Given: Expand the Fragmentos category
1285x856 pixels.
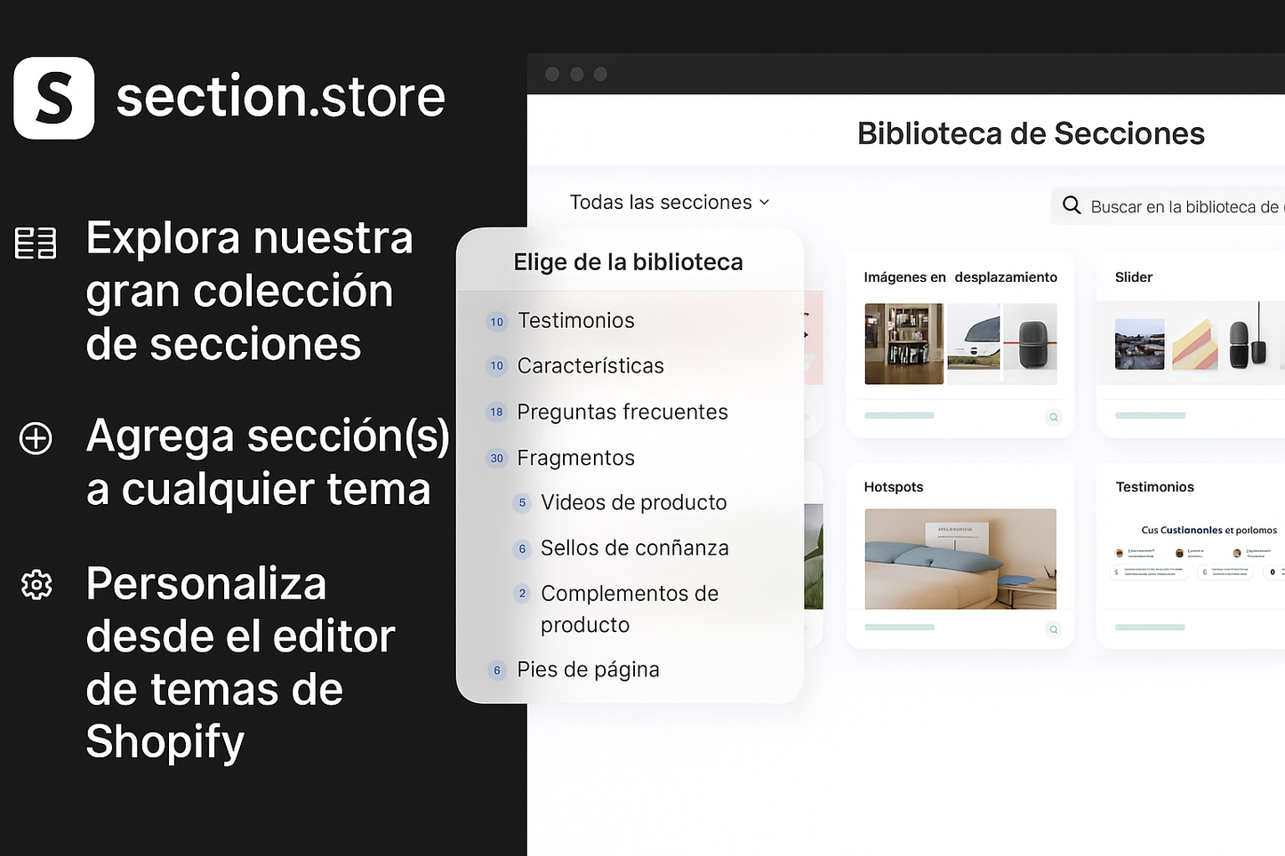Looking at the screenshot, I should pyautogui.click(x=575, y=459).
